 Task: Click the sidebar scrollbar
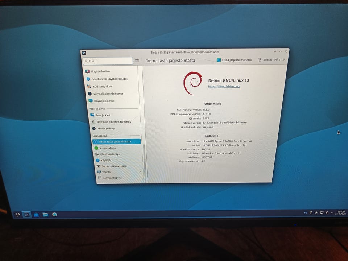145,163
